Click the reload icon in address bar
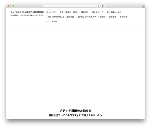 (98, 6)
